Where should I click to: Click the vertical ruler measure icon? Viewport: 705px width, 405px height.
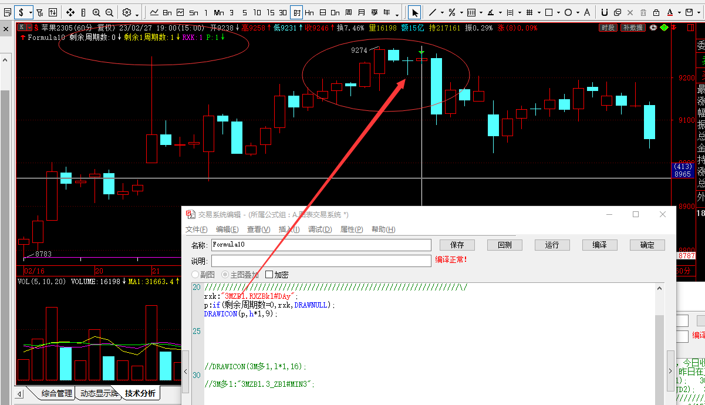pyautogui.click(x=83, y=12)
